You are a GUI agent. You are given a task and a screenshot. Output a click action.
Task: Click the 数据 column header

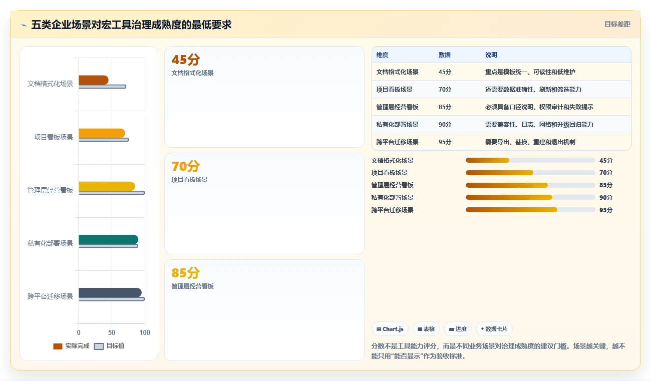point(444,55)
